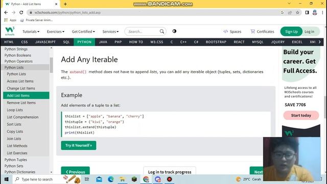Select the JAVA topic tab
327x184 pixels.
click(103, 42)
